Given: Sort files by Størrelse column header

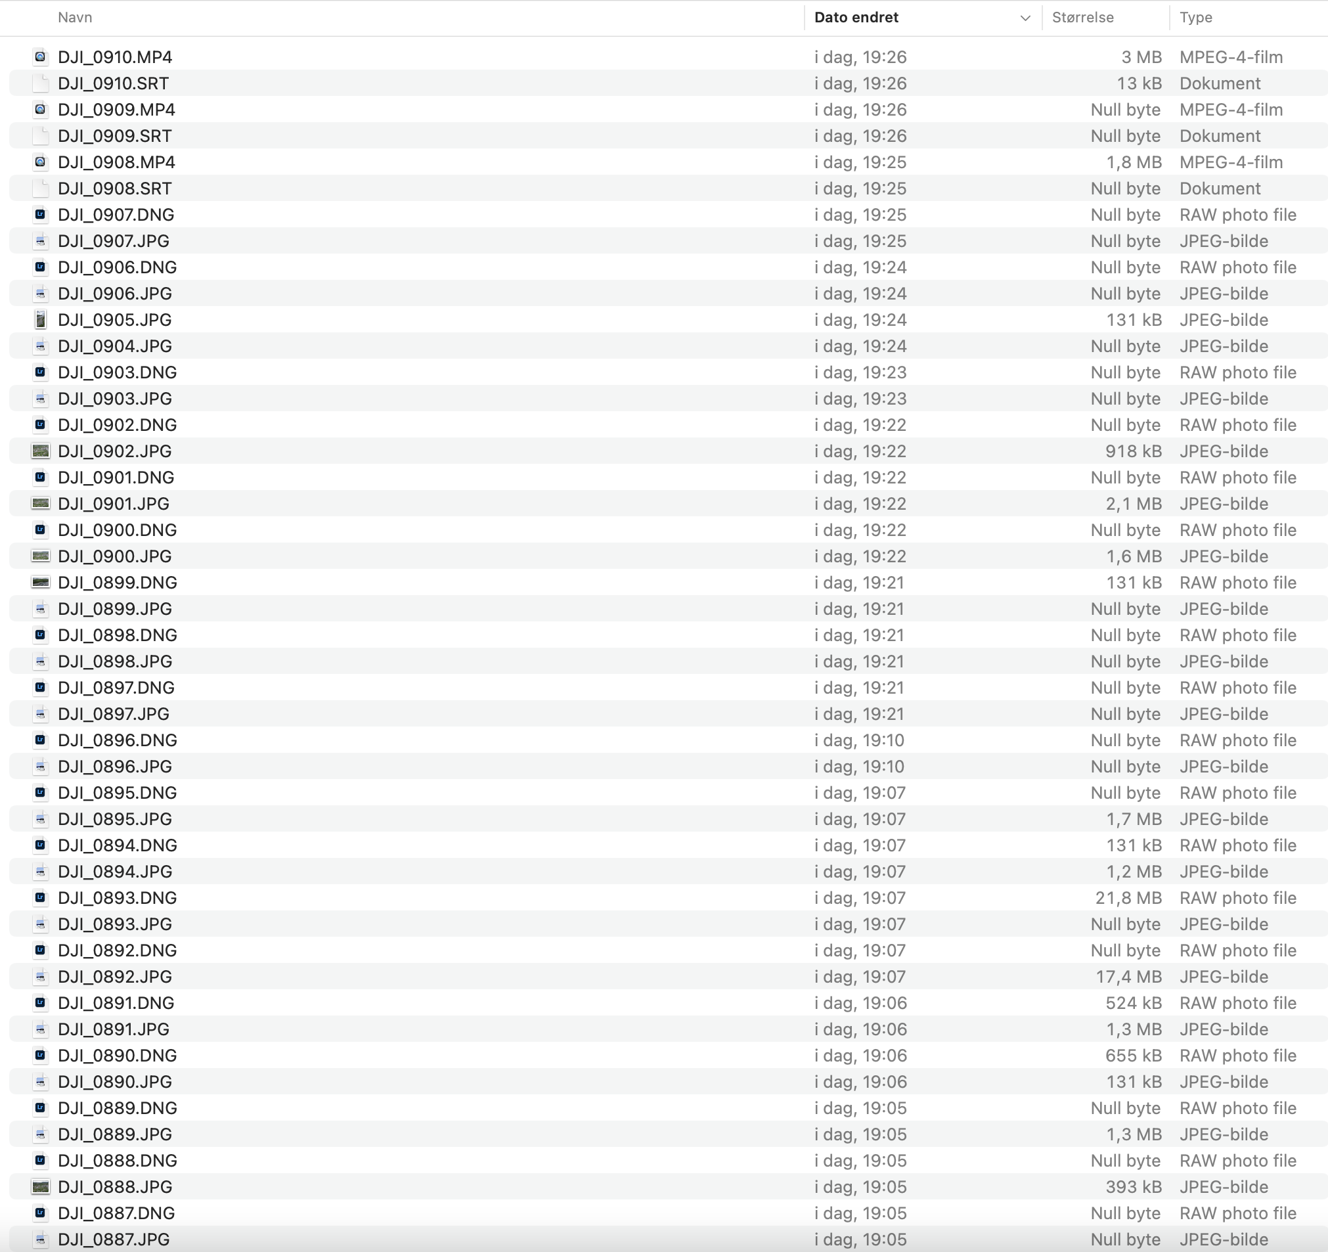Looking at the screenshot, I should [1083, 17].
